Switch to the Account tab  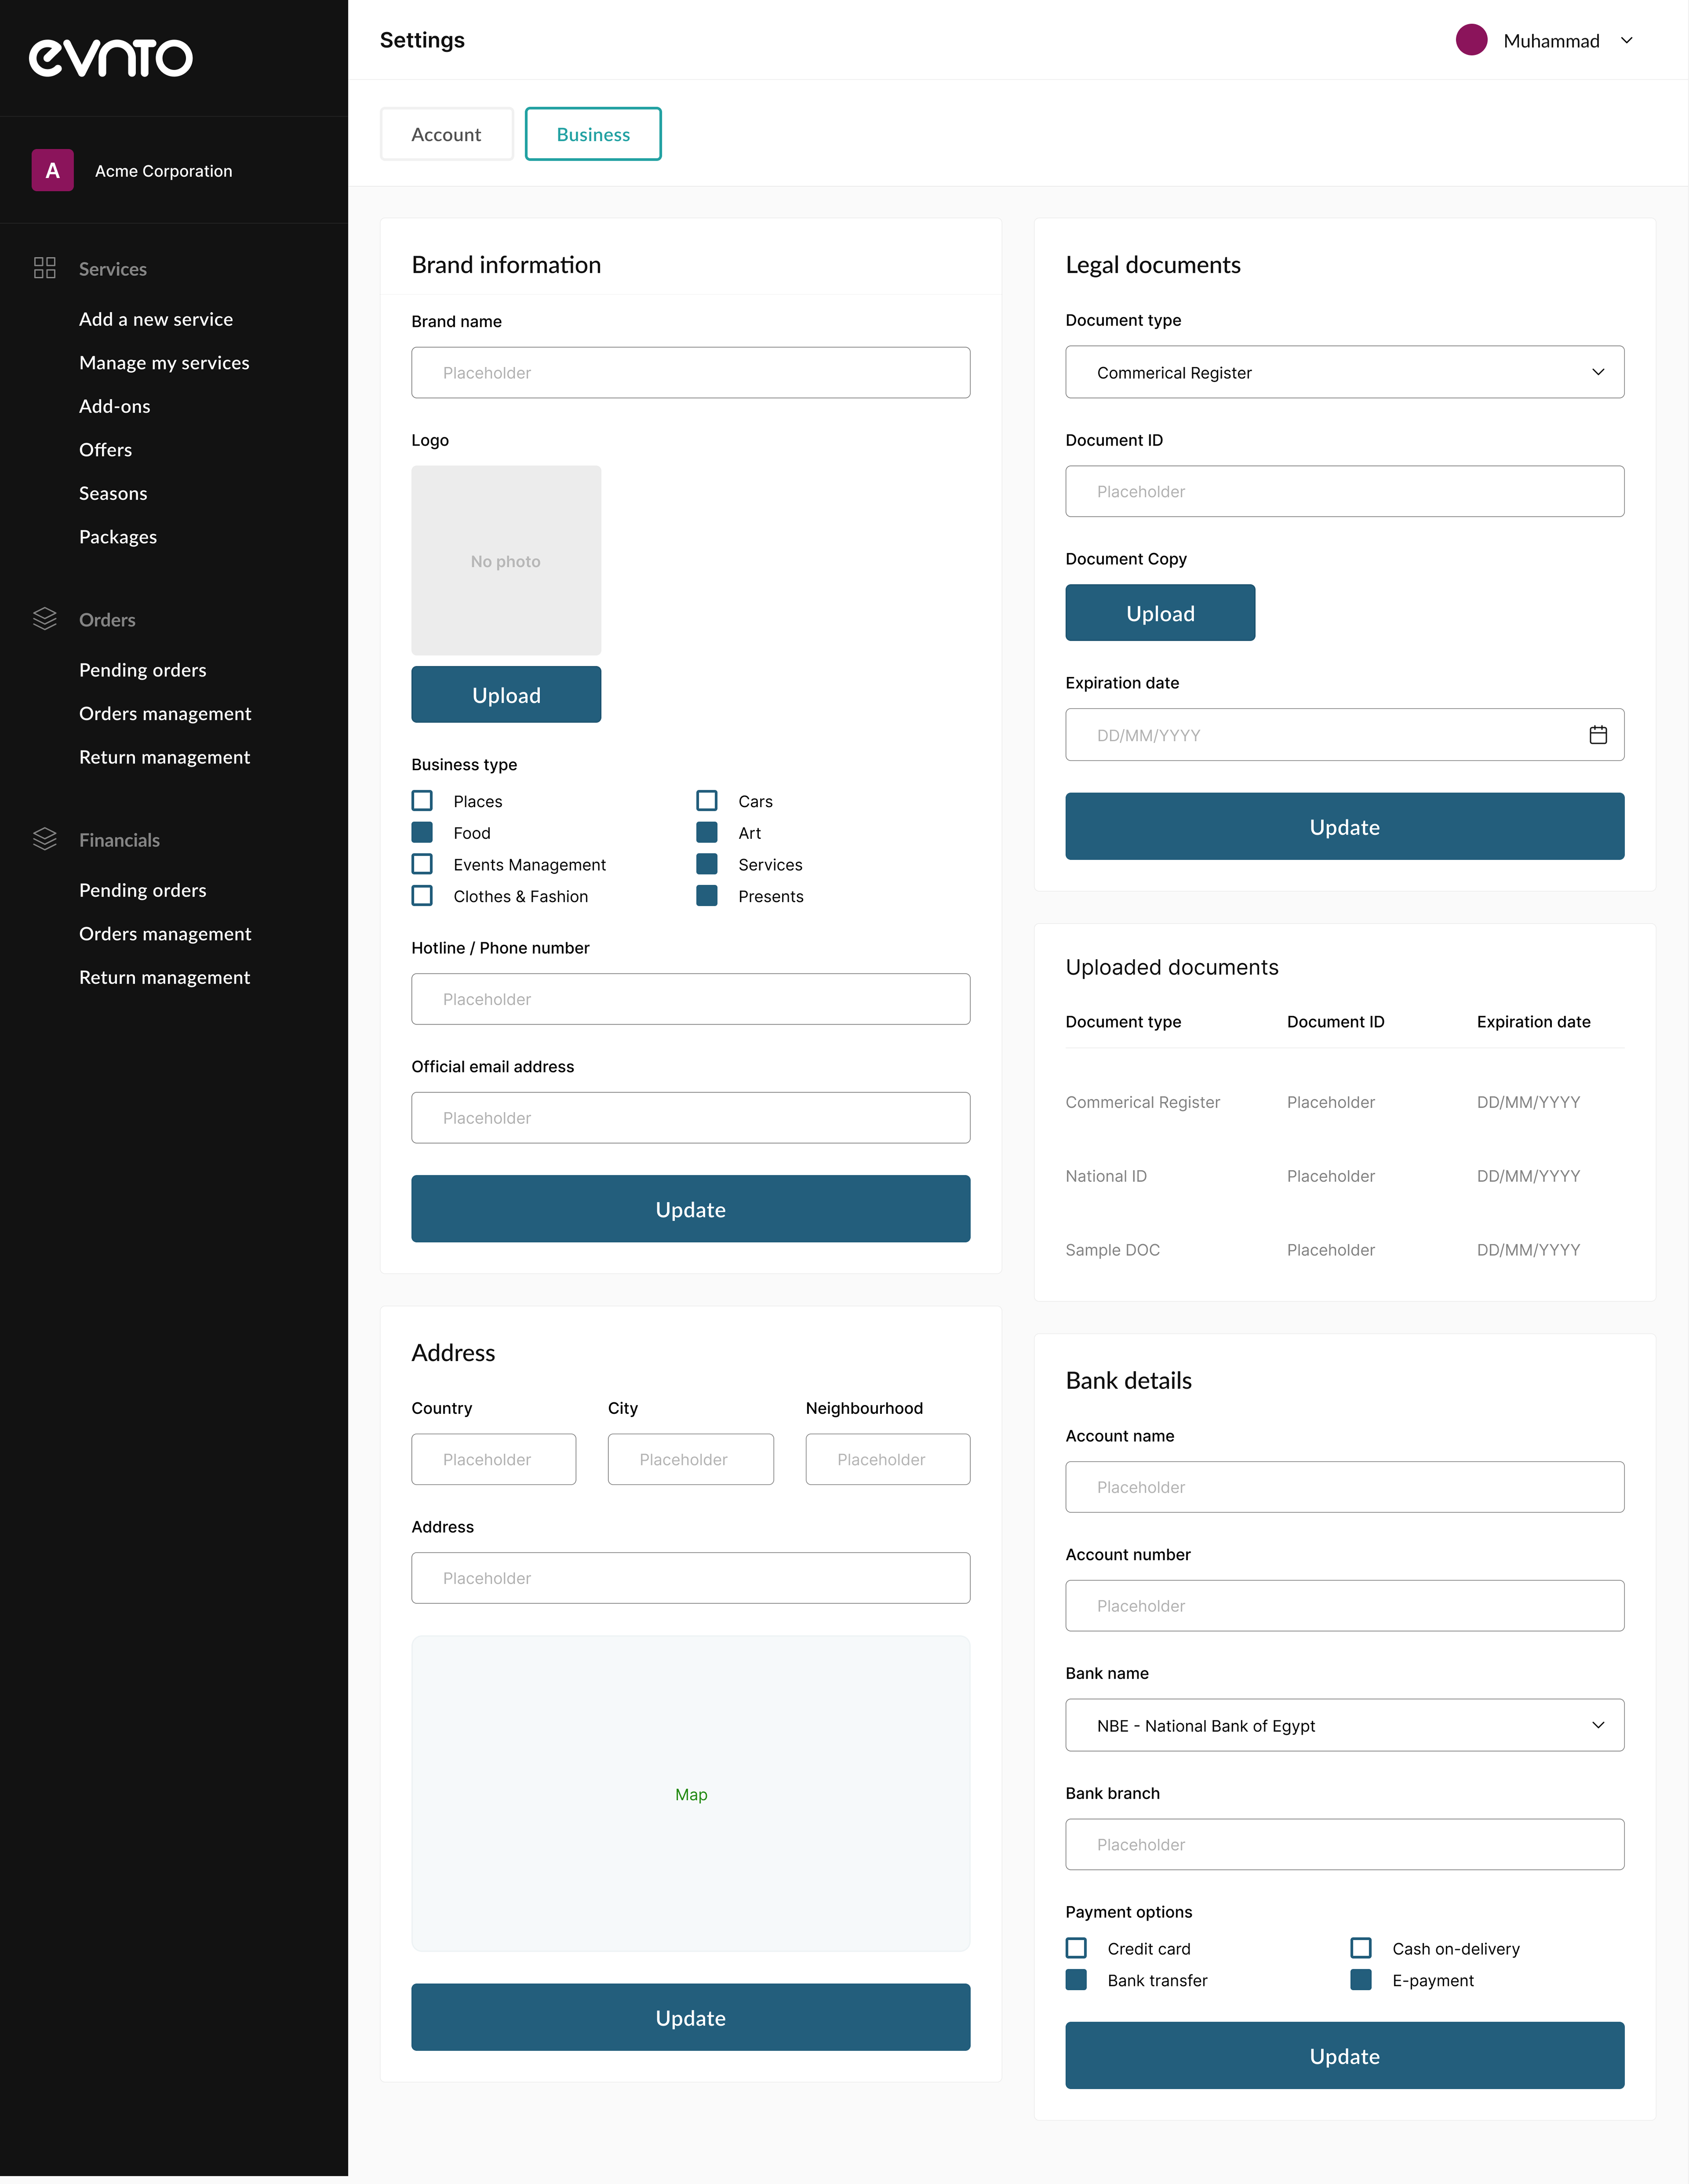tap(447, 134)
